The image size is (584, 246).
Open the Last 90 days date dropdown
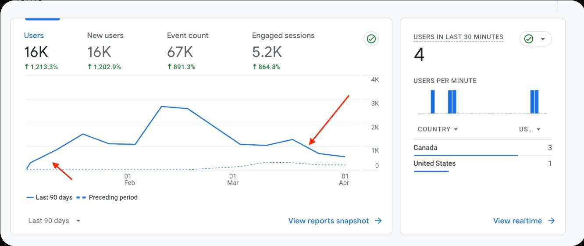(54, 221)
